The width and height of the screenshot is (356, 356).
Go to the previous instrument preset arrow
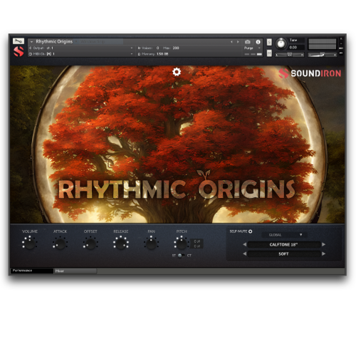click(231, 42)
